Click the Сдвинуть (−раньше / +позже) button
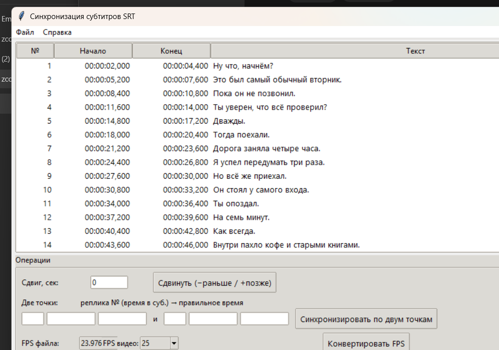The image size is (499, 350). click(x=214, y=282)
